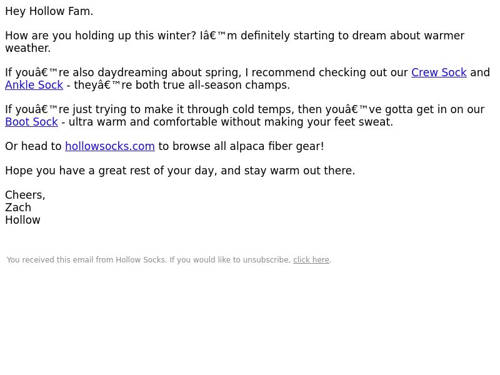Click the 'Or head to' text
Screen dimensions: 500x375
pyautogui.click(x=34, y=146)
